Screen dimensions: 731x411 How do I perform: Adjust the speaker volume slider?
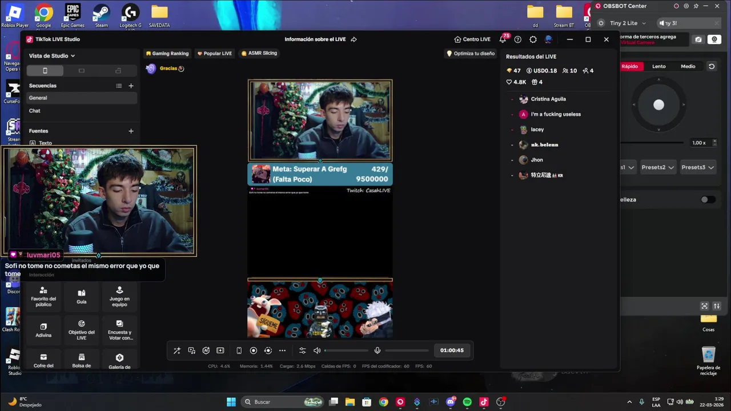click(x=346, y=350)
